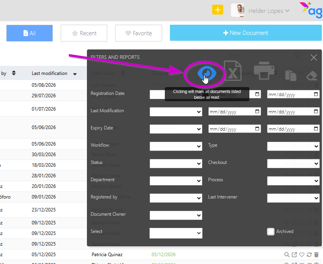This screenshot has width=323, height=264.
Task: Click the green 05/12/2026 expiry date
Action: 164,255
